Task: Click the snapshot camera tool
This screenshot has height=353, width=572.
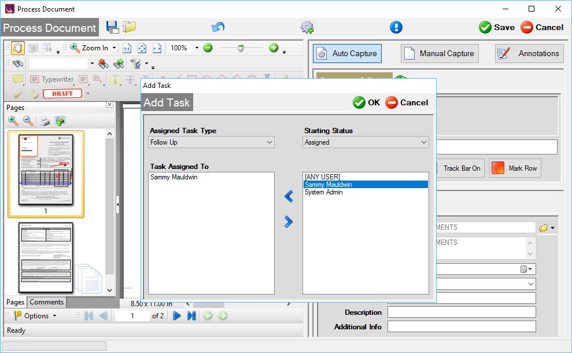Action: click(x=33, y=48)
